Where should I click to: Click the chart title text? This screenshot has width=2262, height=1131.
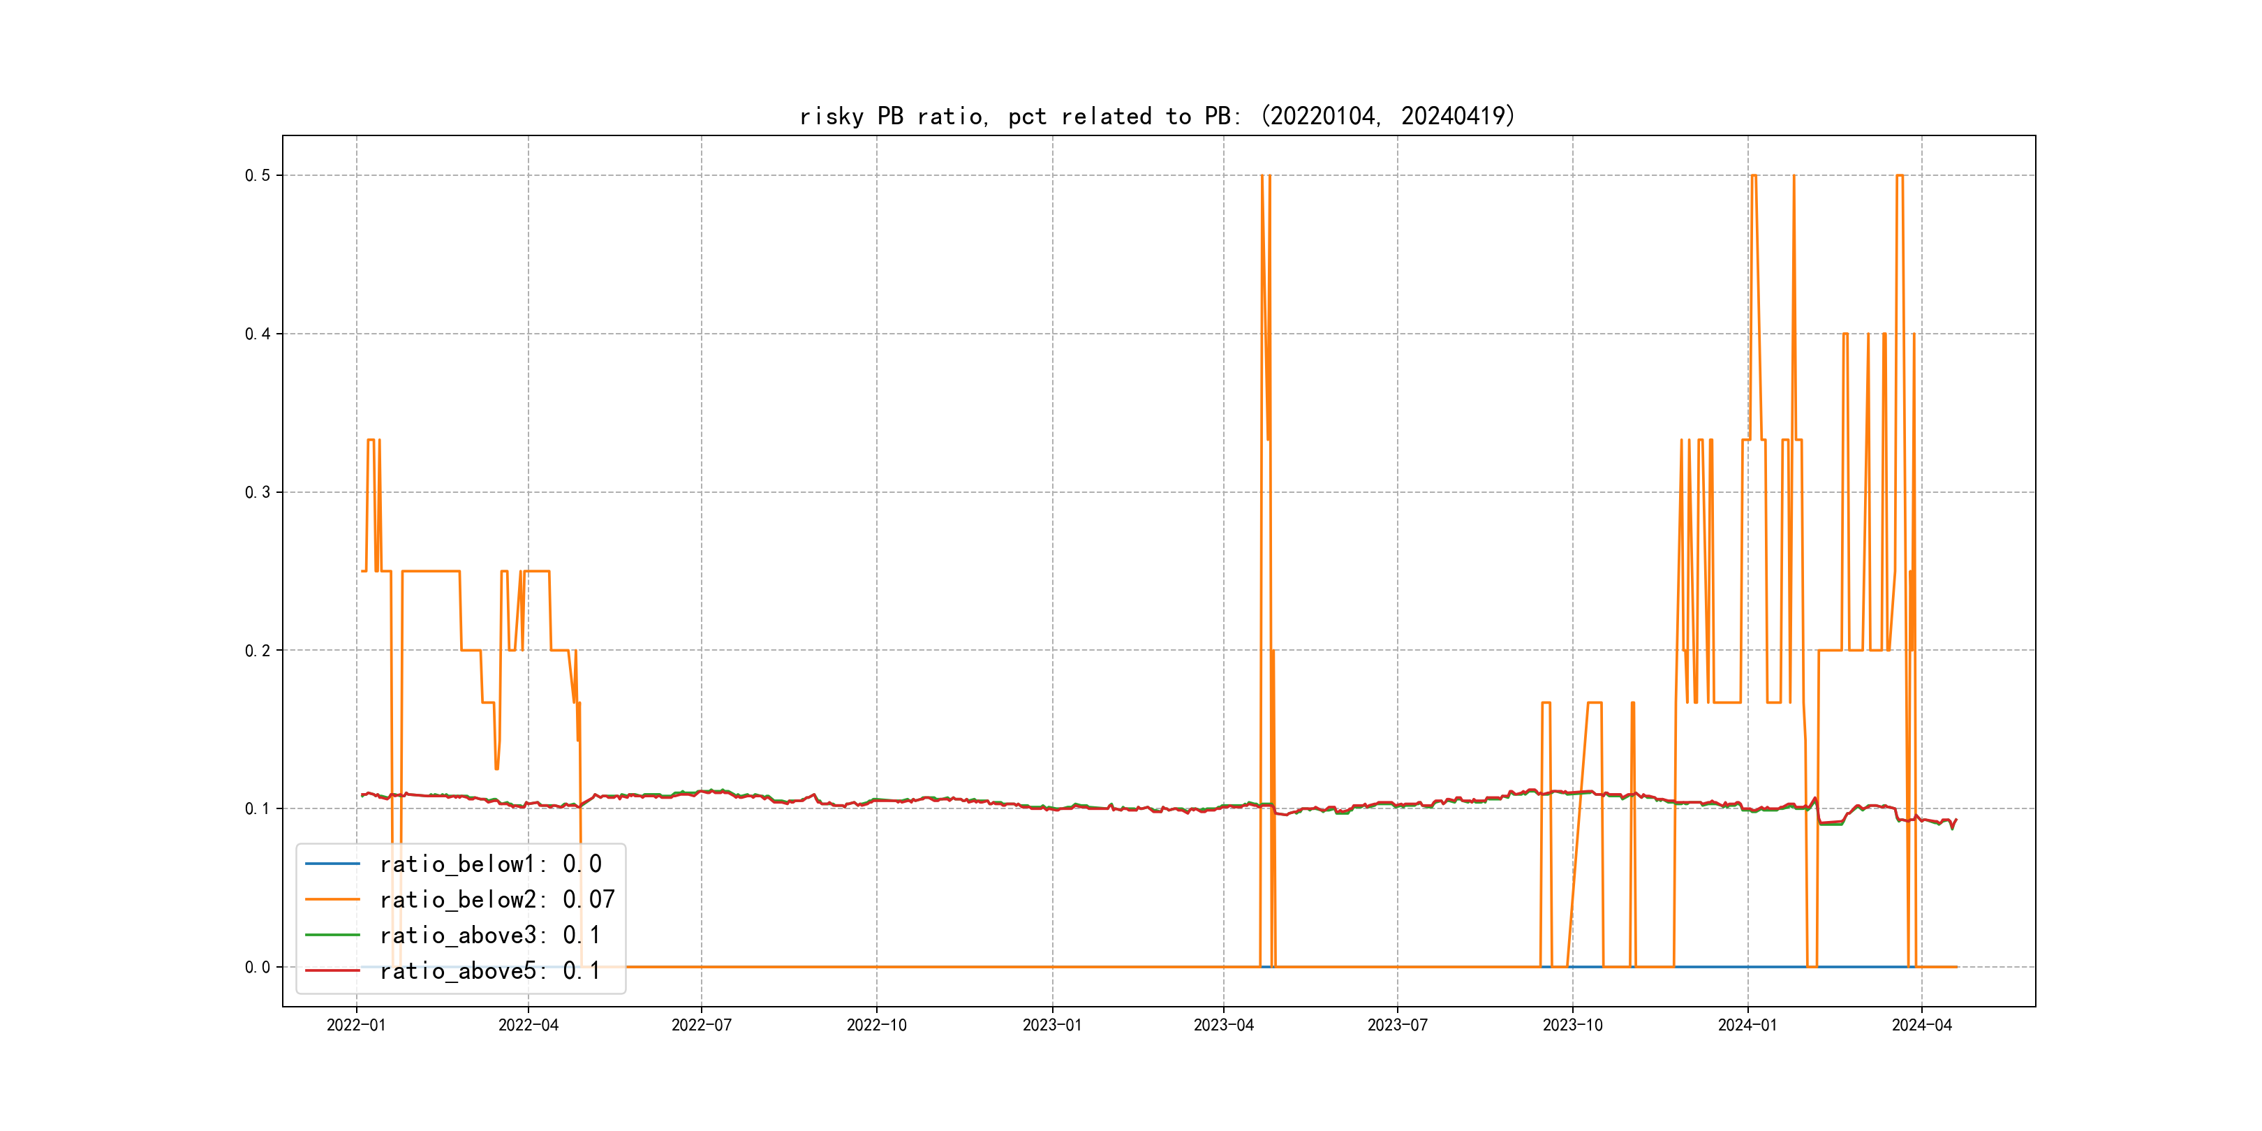click(x=1158, y=116)
